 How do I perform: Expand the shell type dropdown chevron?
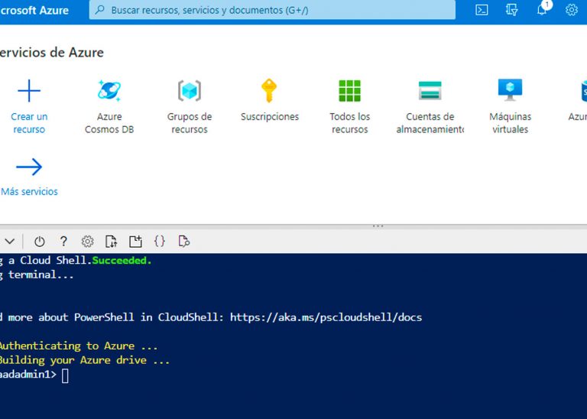(x=10, y=241)
